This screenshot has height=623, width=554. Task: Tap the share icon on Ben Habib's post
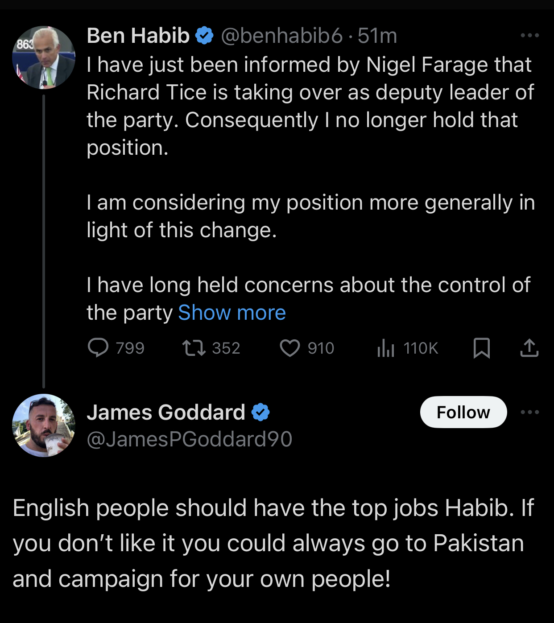tap(529, 348)
